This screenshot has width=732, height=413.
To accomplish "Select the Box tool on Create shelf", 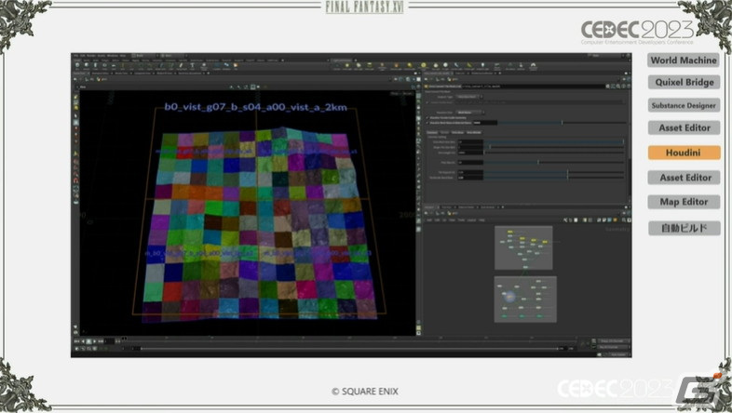I will pyautogui.click(x=77, y=66).
